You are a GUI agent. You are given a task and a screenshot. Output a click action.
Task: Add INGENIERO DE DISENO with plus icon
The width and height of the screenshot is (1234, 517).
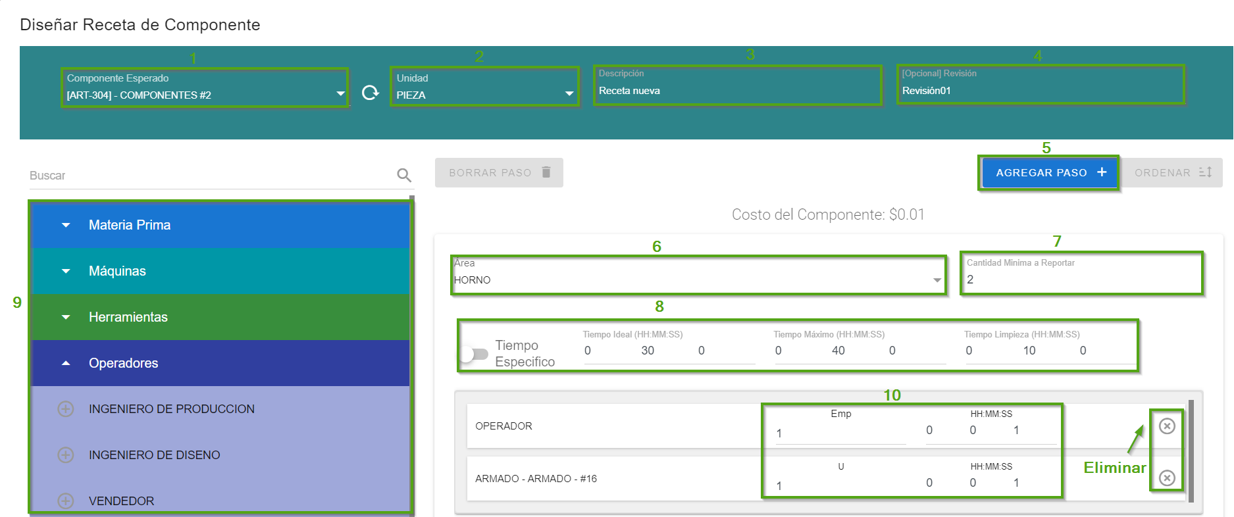point(66,455)
